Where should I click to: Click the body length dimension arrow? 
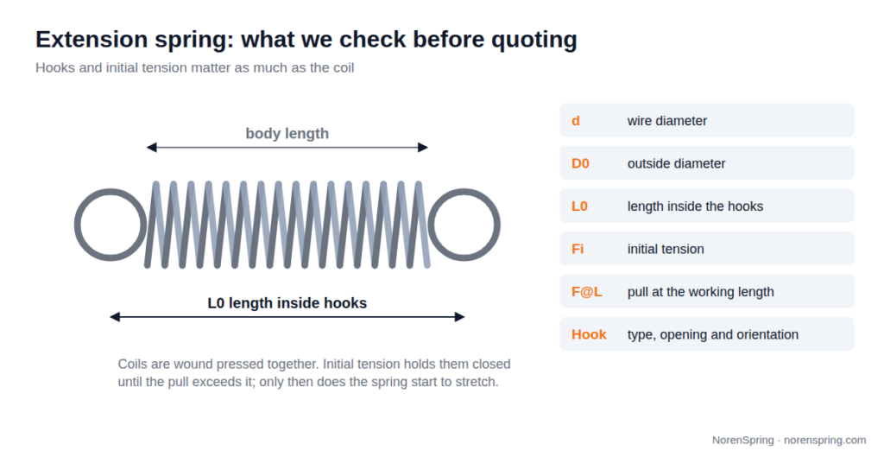287,148
